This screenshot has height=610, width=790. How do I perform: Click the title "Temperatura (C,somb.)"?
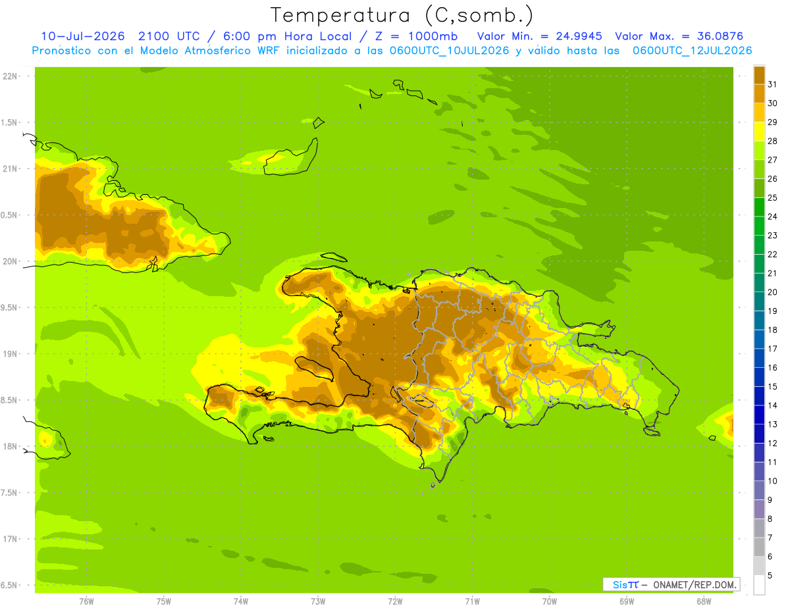click(x=402, y=15)
